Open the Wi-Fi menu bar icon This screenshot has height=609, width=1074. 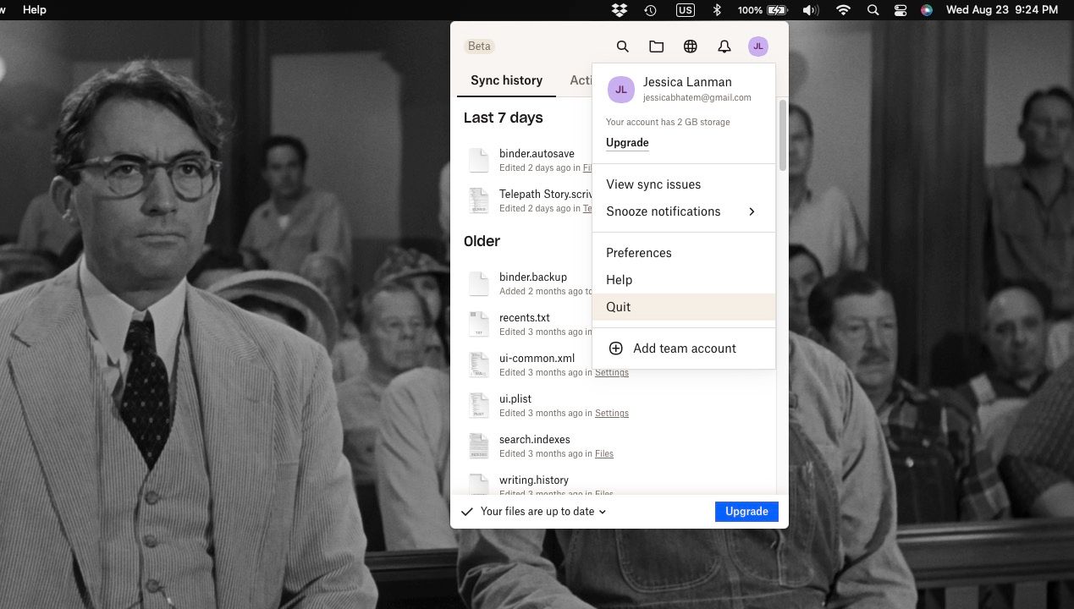tap(843, 10)
